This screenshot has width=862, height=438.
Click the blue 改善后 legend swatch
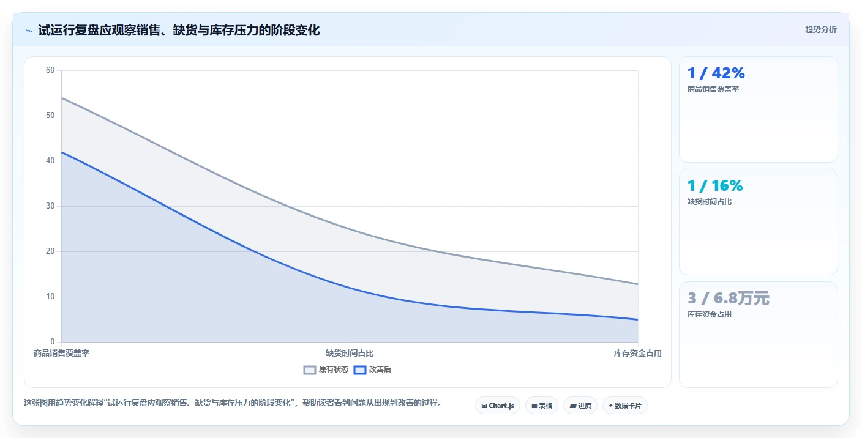[x=360, y=369]
